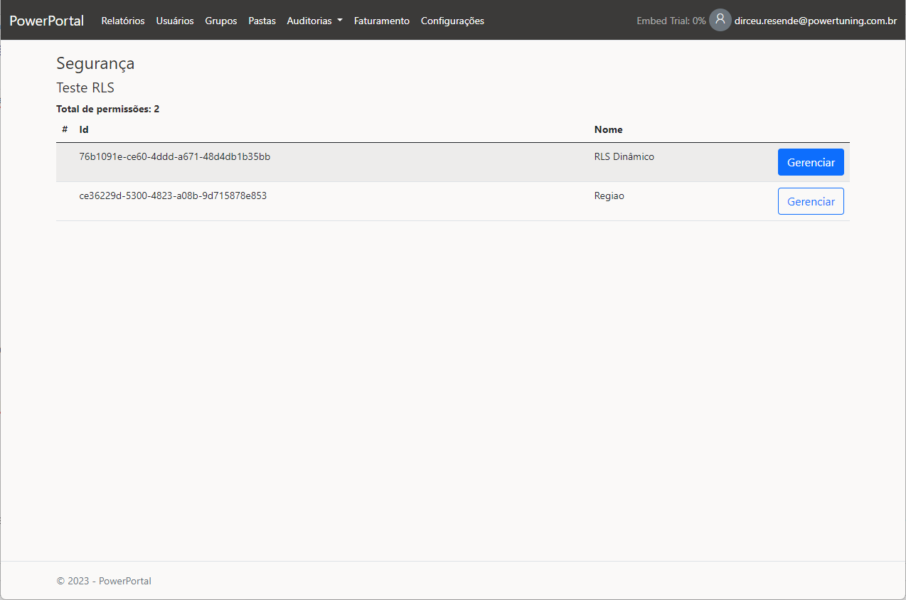This screenshot has width=906, height=600.
Task: Select the ID starting with 76b1091e
Action: click(x=174, y=156)
